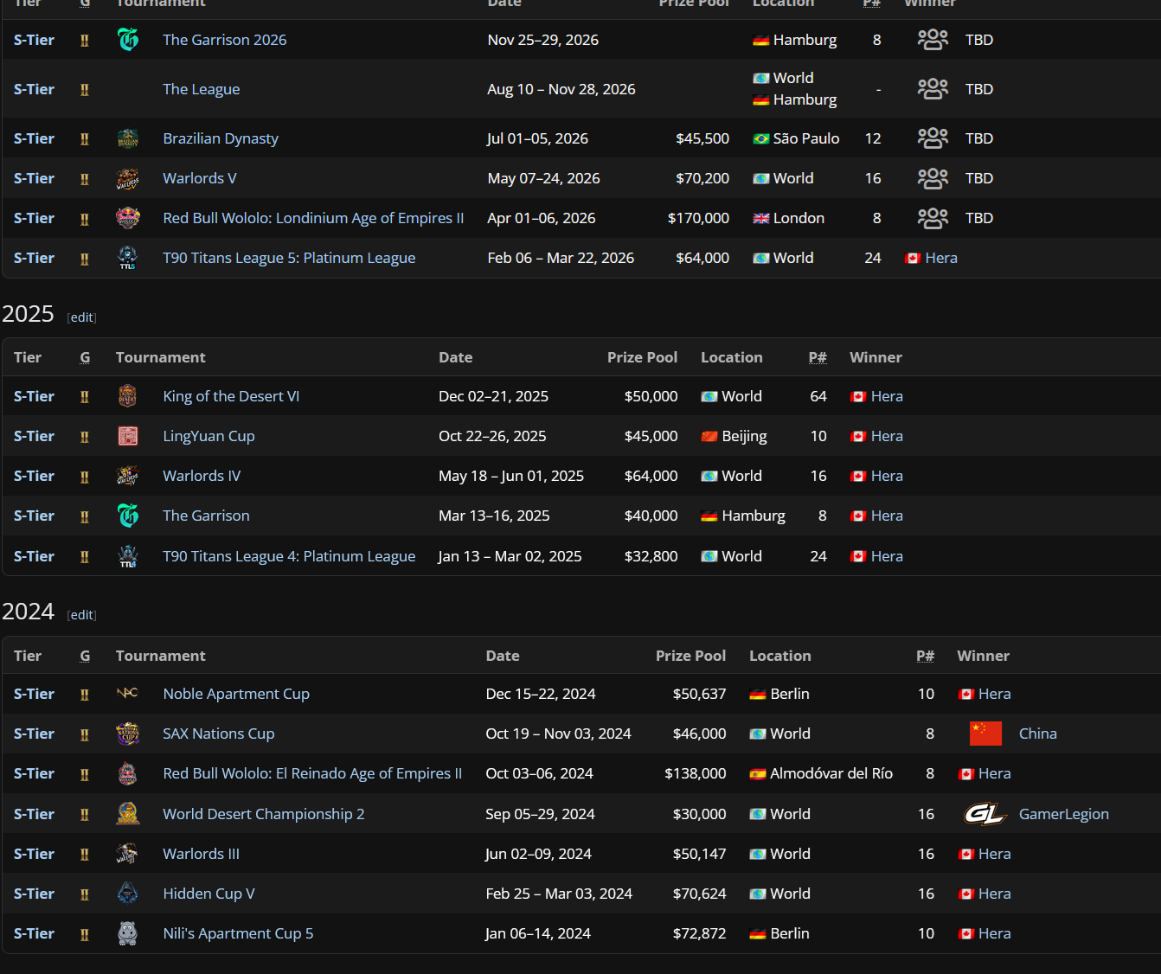Viewport: 1161px width, 974px height.
Task: Open T90 Titans League 5: Platinum League
Action: point(289,258)
